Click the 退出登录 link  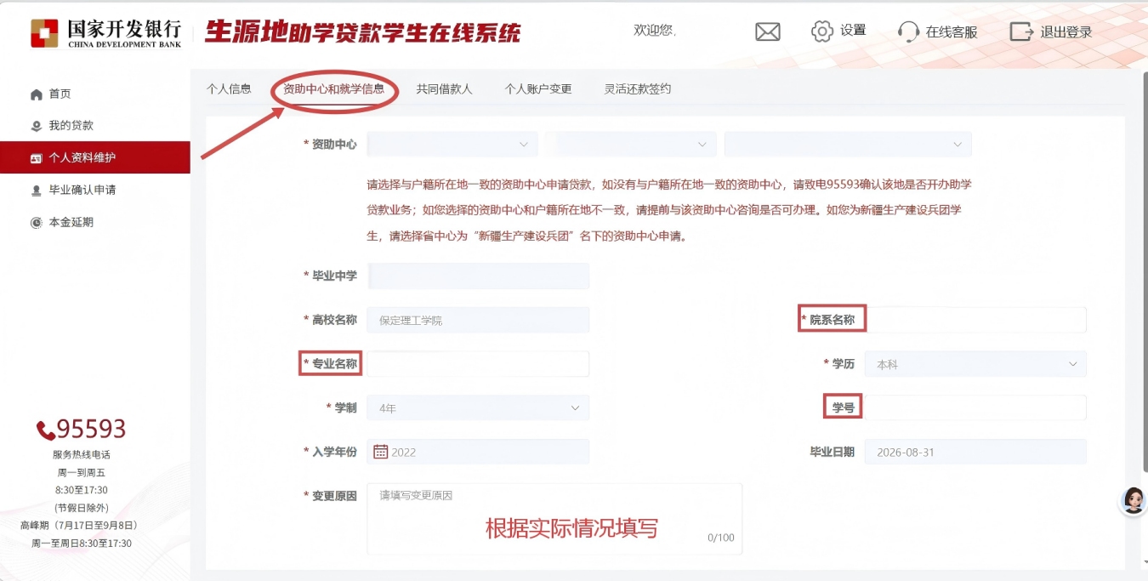coord(1066,32)
